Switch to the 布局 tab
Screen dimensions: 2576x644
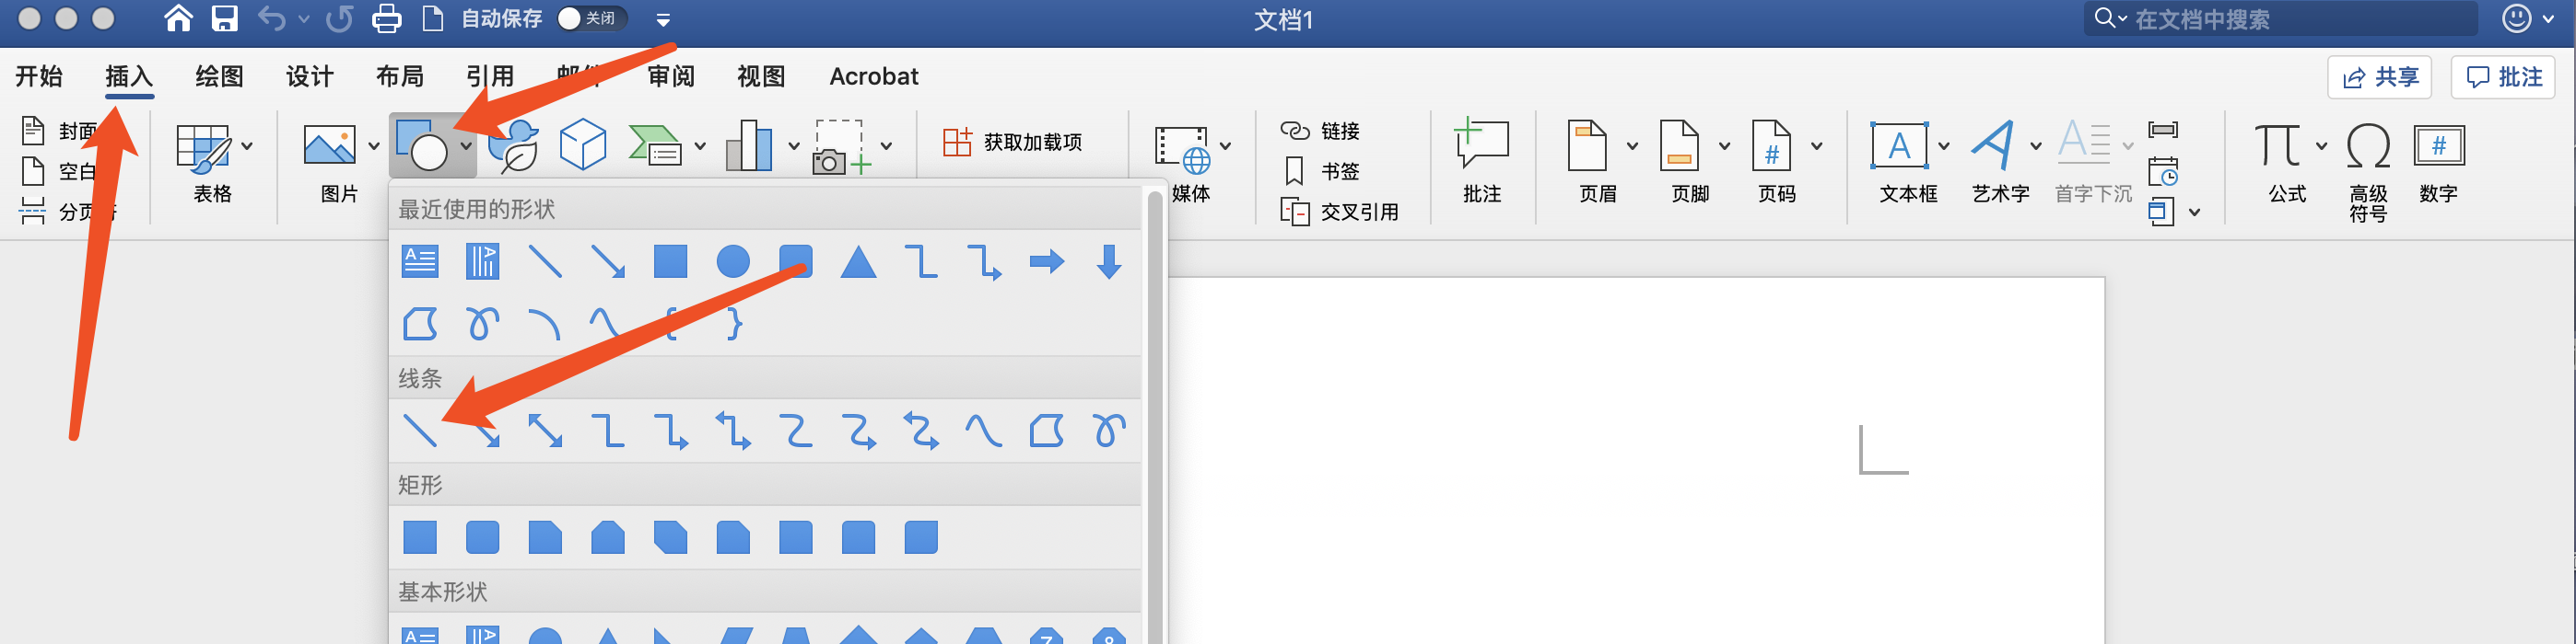[x=399, y=75]
